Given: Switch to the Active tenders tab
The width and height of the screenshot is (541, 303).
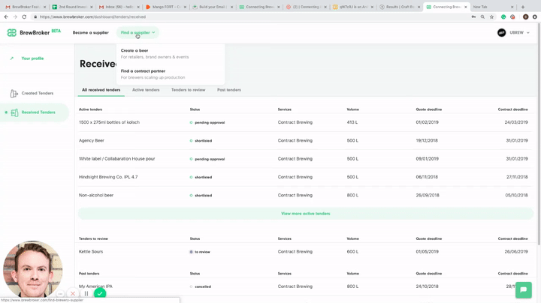Looking at the screenshot, I should (146, 90).
